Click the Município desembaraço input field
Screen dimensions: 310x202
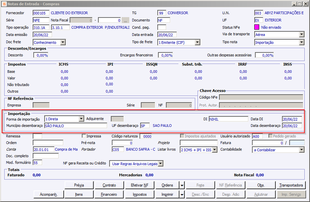[x=75, y=126]
